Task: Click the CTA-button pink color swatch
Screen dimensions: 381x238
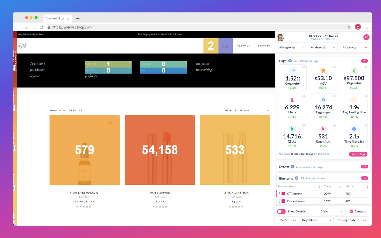Action: point(283,194)
